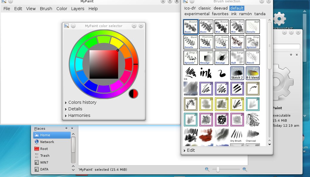This screenshot has width=310, height=177.
Task: Close the Places panel
Action: (72, 128)
